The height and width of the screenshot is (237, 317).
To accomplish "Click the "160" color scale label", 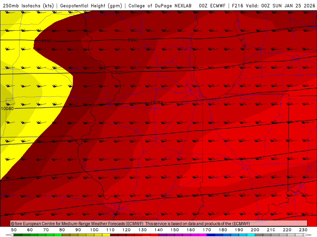I will 191,230.
